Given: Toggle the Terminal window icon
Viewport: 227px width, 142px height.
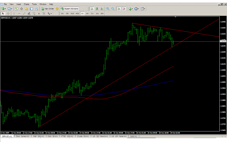Looking at the screenshot, I should point(31,9).
